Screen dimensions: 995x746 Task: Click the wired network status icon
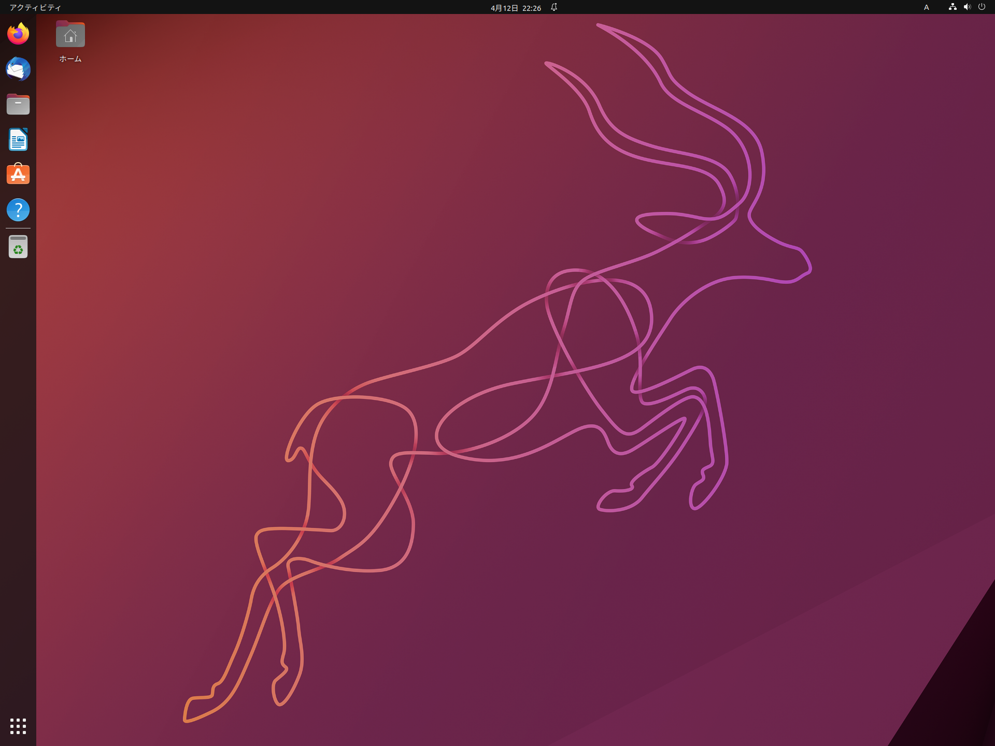tap(953, 7)
